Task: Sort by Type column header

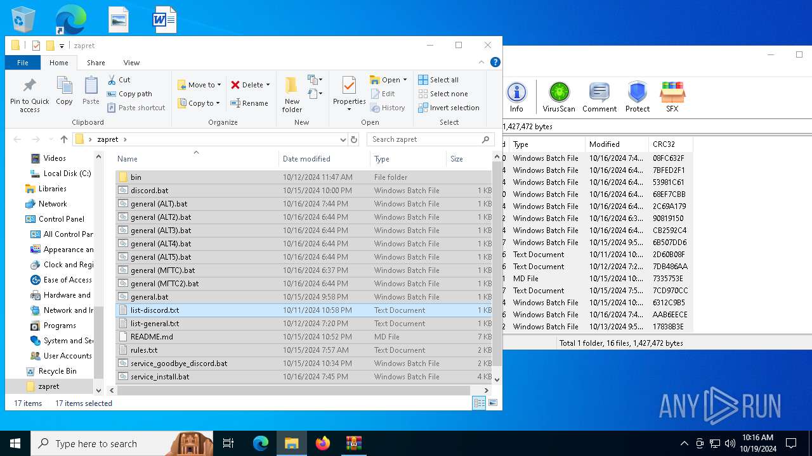Action: [x=408, y=158]
